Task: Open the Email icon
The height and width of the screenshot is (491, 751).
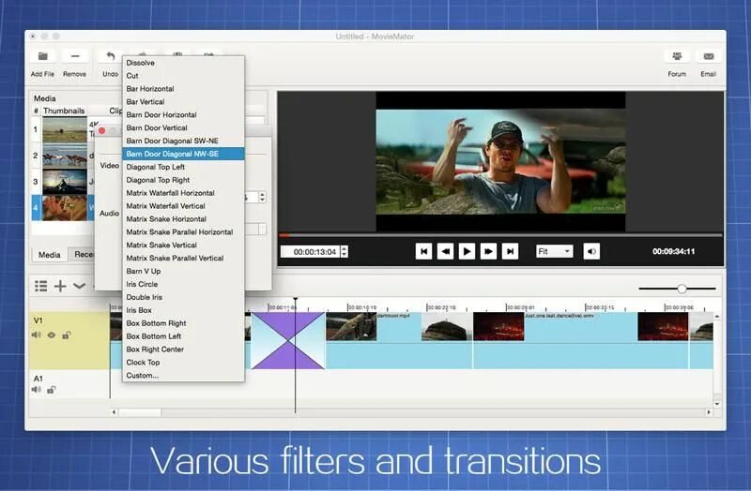Action: click(x=709, y=56)
